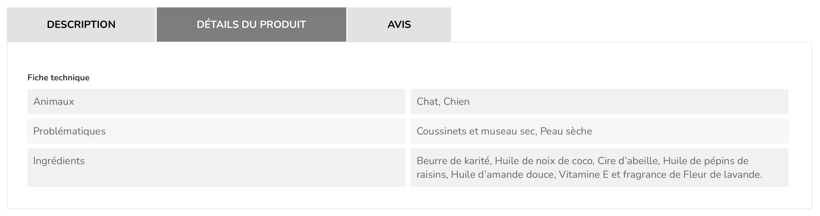The image size is (820, 216).
Task: Click the Vitamine E ingredient text
Action: pos(584,174)
